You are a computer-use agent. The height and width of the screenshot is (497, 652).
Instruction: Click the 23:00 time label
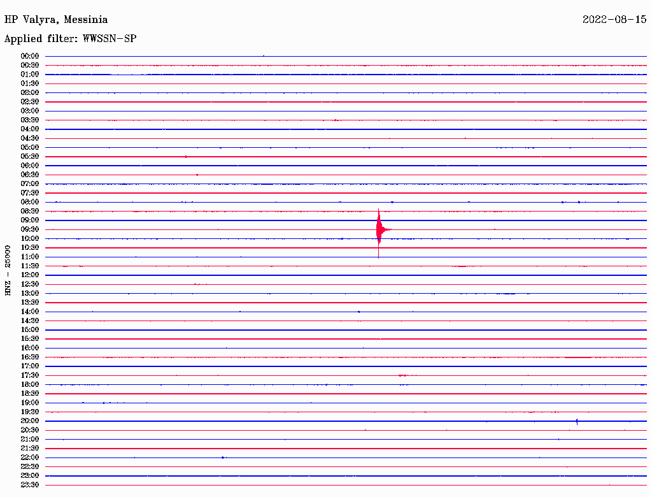point(29,476)
